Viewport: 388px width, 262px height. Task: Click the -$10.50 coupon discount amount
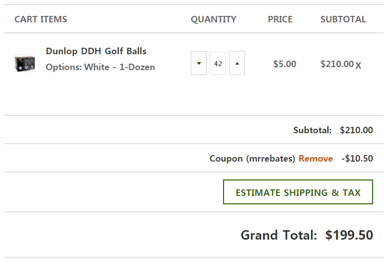click(357, 159)
